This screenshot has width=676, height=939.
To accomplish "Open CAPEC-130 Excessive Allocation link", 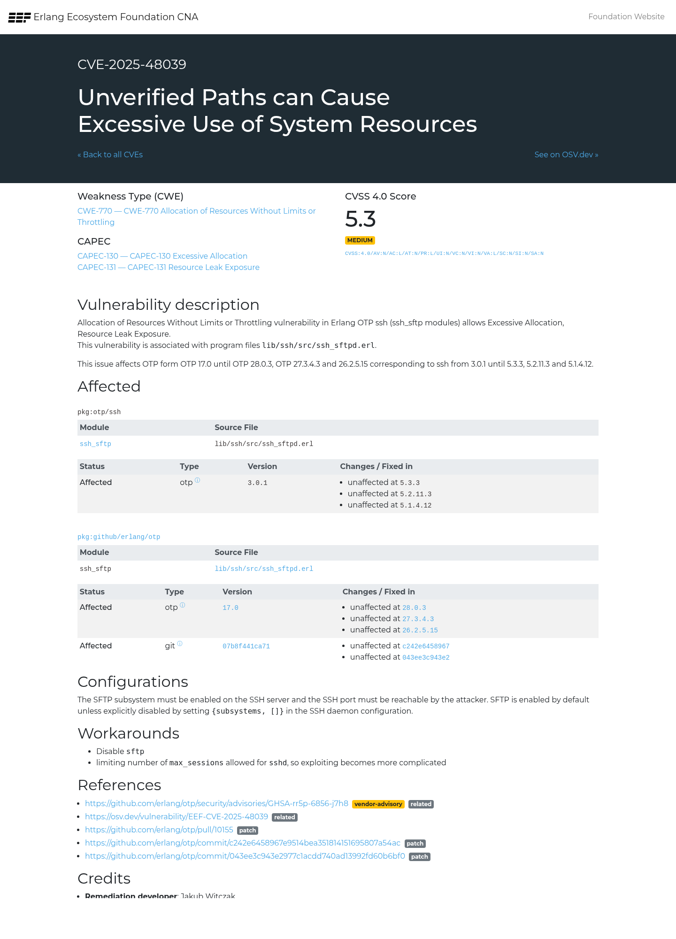I will [162, 256].
